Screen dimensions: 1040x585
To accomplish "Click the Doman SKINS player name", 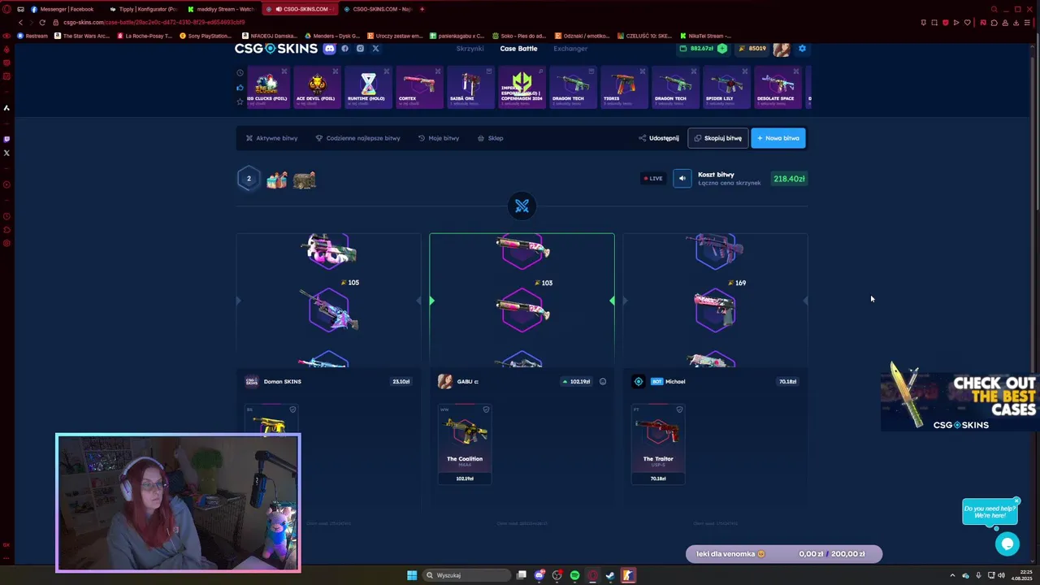I will (x=282, y=382).
